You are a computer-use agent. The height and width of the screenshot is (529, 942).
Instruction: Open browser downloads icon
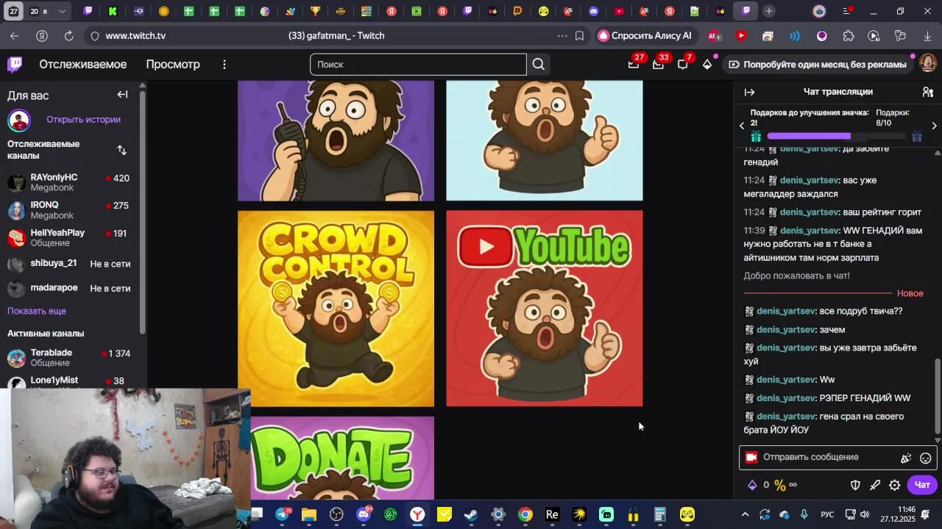click(927, 36)
